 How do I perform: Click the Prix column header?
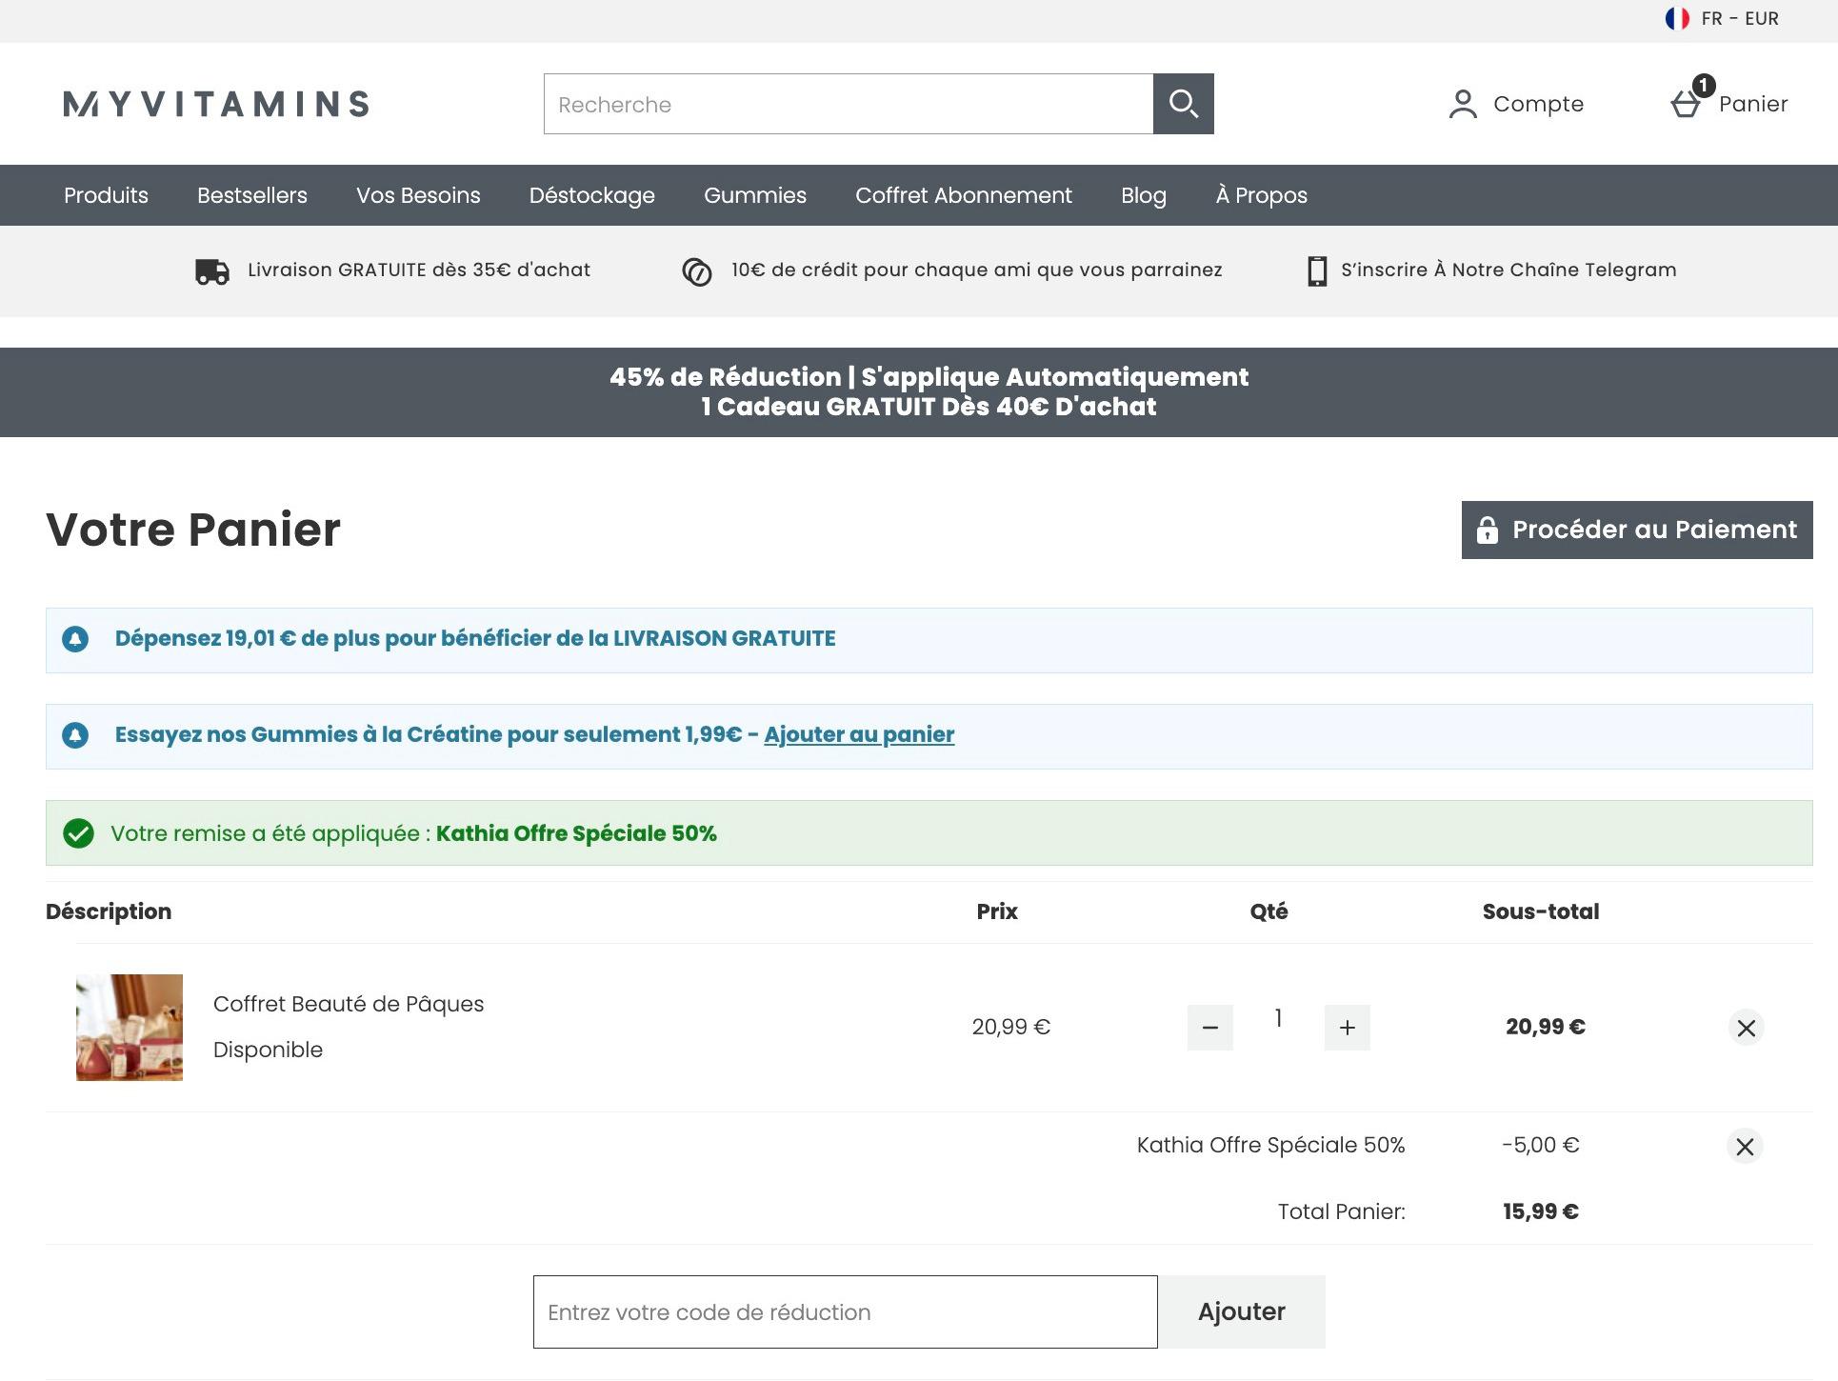[x=997, y=911]
